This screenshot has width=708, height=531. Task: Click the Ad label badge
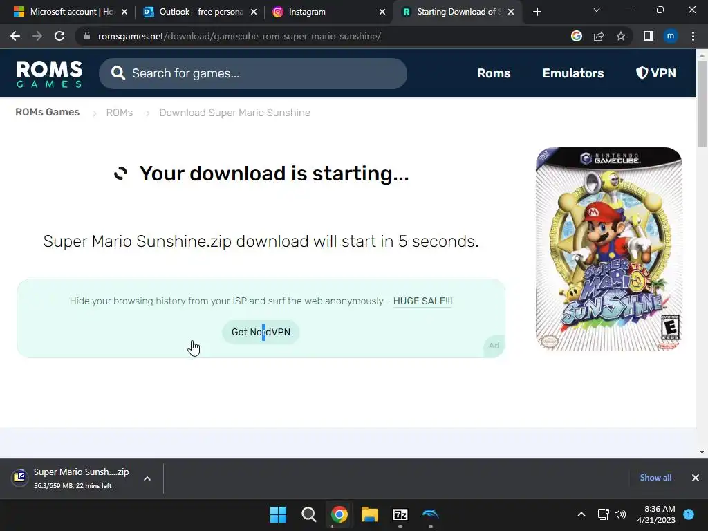coord(494,346)
